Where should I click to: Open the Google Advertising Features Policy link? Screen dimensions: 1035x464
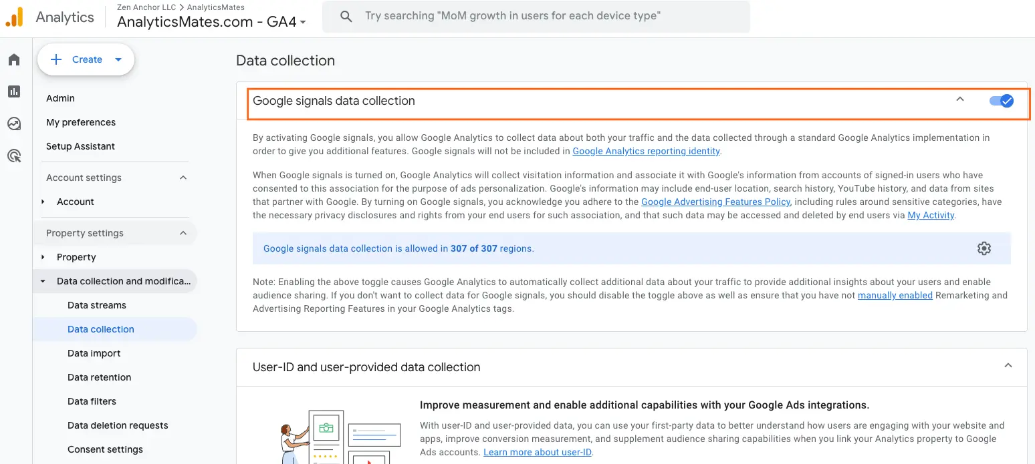pyautogui.click(x=715, y=202)
